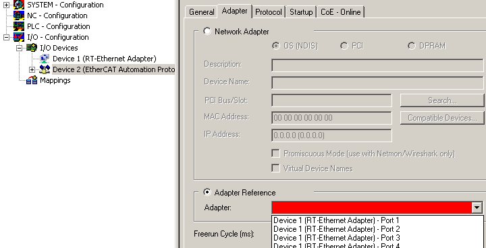Viewport: 486px width, 248px height.
Task: Expand the Device 2 node
Action: 32,69
